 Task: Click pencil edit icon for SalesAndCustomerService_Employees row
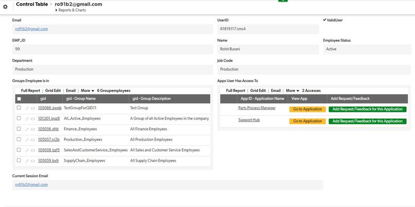27,150
